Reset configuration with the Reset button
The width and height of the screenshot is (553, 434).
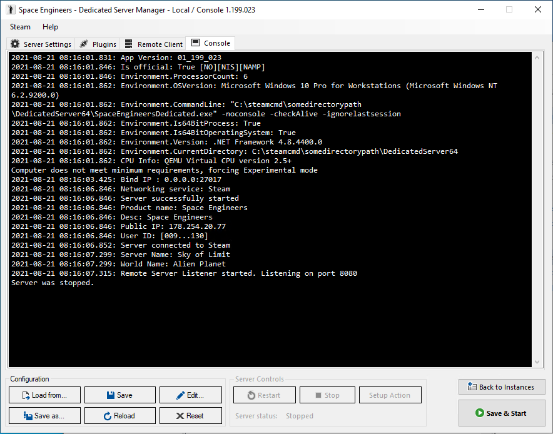click(x=190, y=416)
